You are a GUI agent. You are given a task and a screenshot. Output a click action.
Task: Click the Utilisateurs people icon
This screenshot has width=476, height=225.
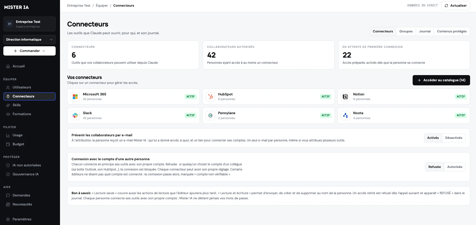point(8,87)
